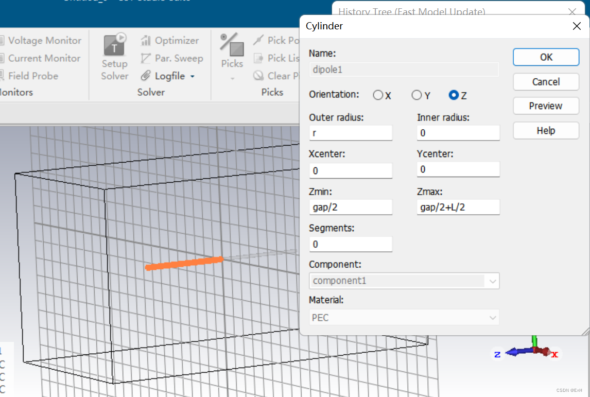Click the Zmax input field
This screenshot has width=590, height=397.
tap(458, 207)
